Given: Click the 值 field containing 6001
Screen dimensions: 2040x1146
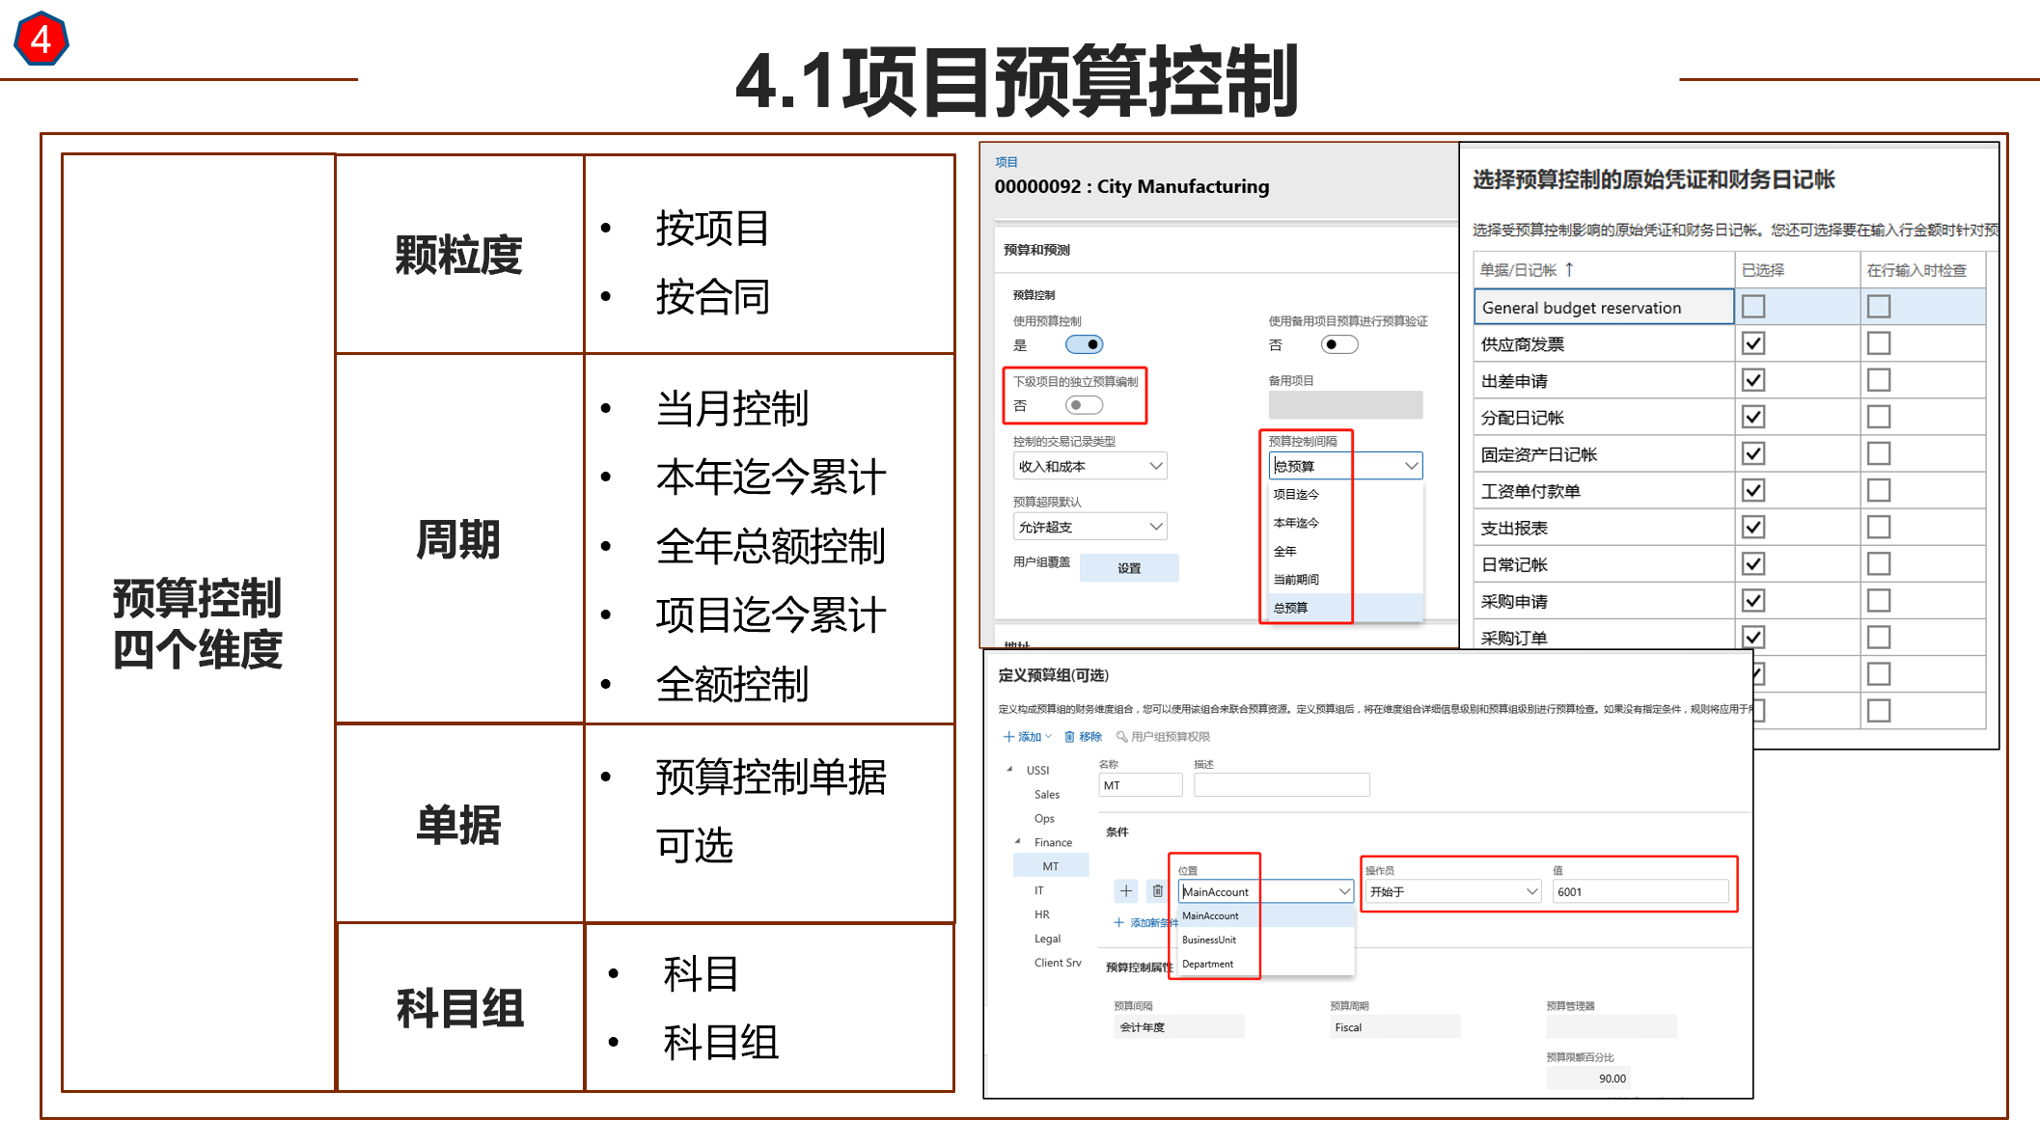Looking at the screenshot, I should pyautogui.click(x=1640, y=891).
